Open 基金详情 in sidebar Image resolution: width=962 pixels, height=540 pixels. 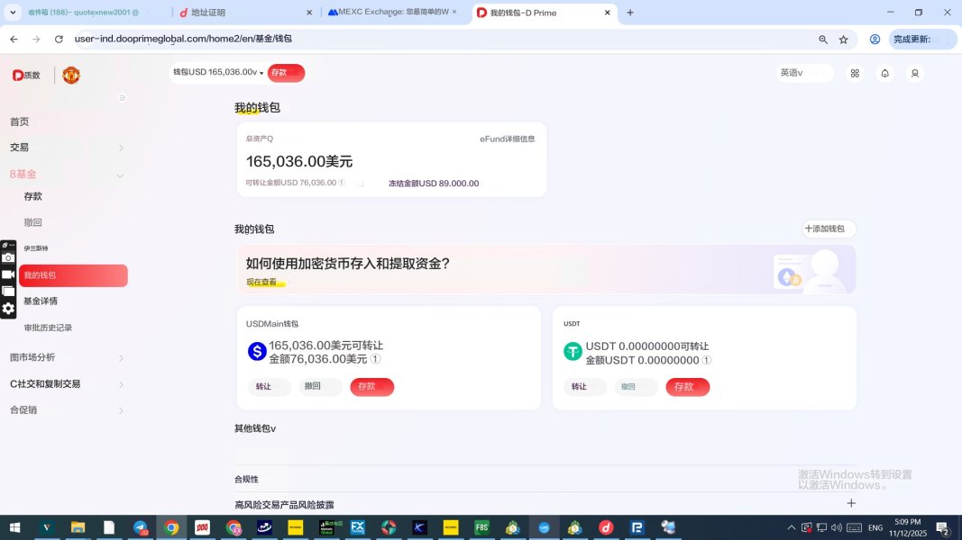click(x=41, y=301)
